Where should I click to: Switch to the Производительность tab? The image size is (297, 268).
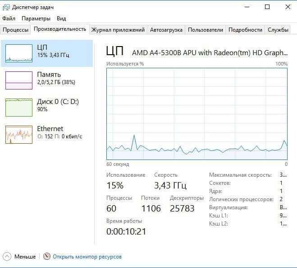pos(60,29)
